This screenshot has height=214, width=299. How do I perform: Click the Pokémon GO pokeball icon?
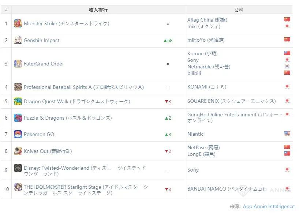tap(18, 134)
